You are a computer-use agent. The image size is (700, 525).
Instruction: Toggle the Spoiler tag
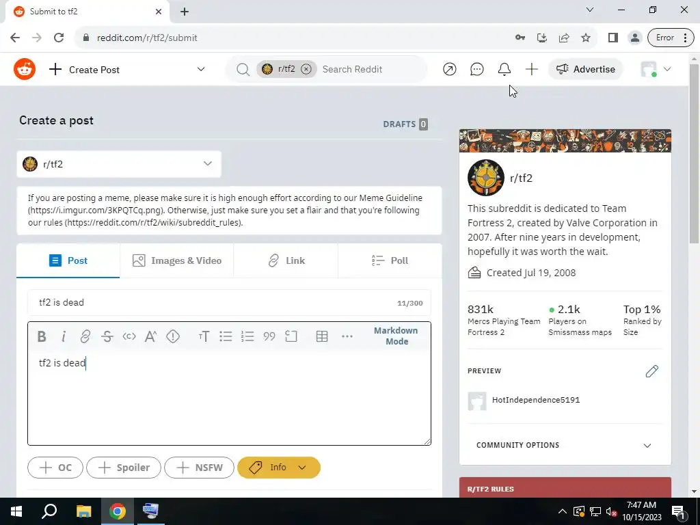(x=124, y=468)
